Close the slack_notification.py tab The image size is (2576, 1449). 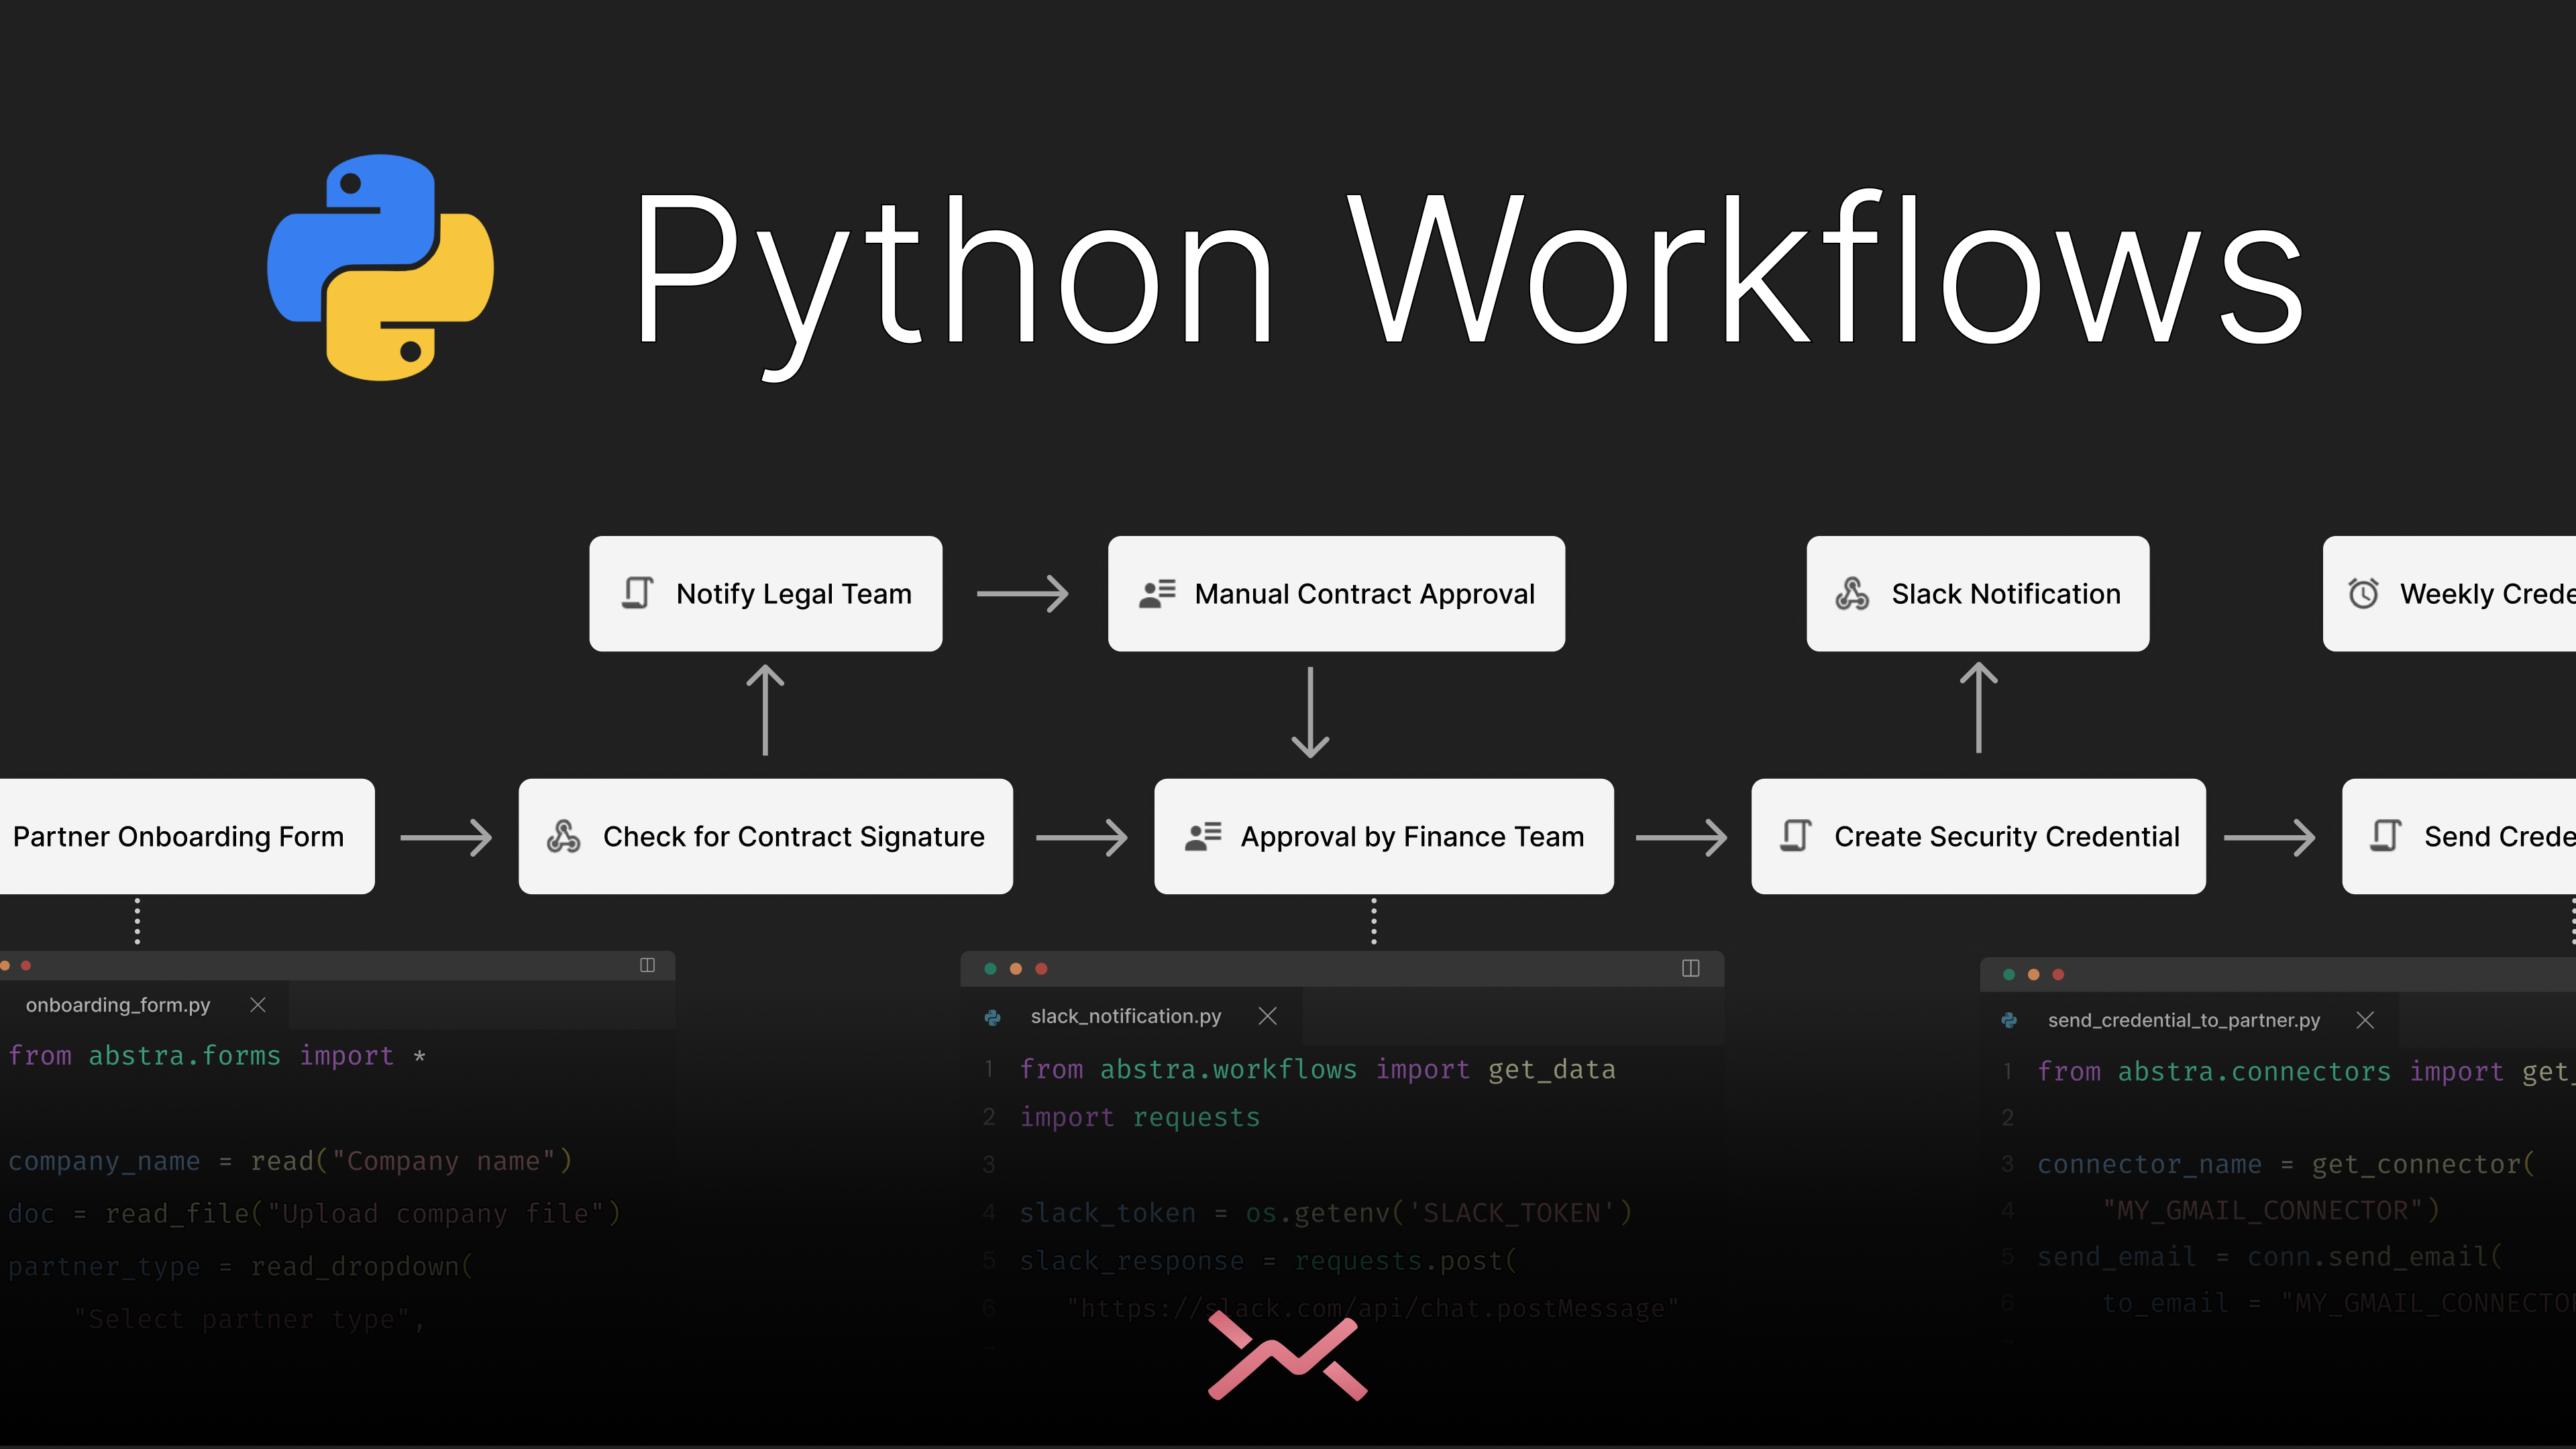click(1267, 1016)
